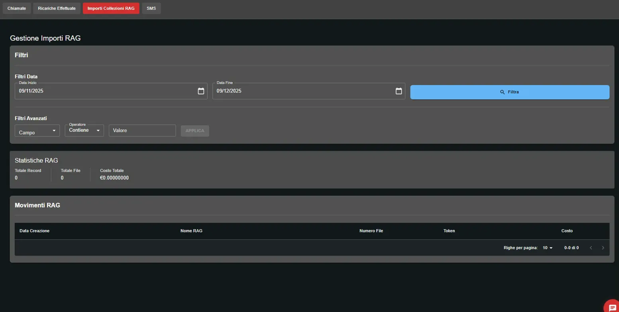
Task: Select the Importi Collezioni RAG tab
Action: [x=111, y=8]
